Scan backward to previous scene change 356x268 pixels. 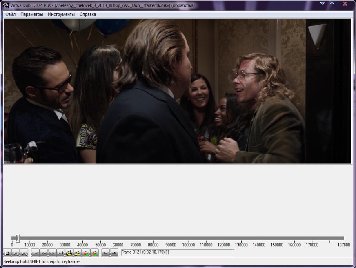click(x=86, y=253)
